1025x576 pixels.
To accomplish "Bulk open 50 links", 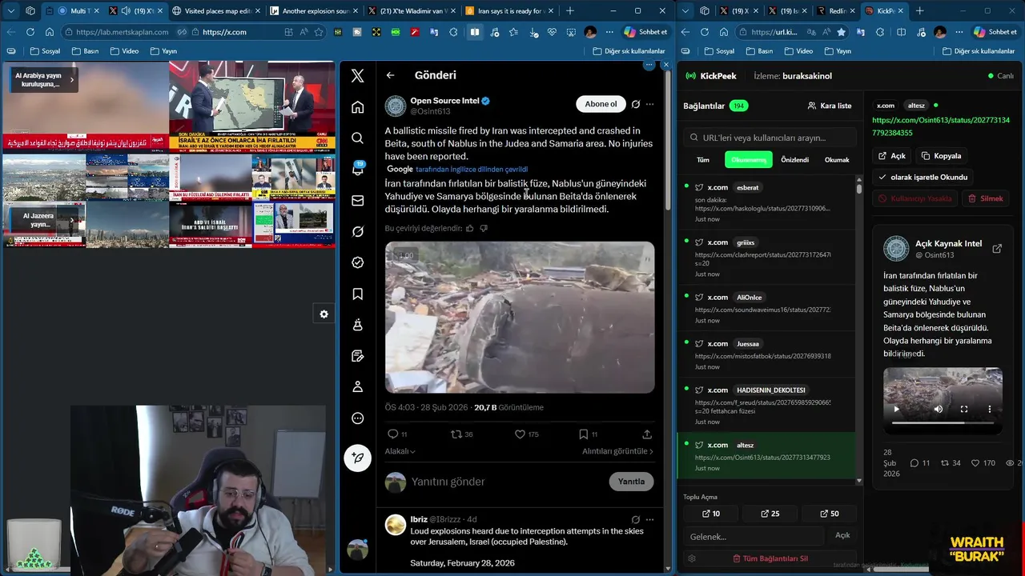I will point(829,514).
